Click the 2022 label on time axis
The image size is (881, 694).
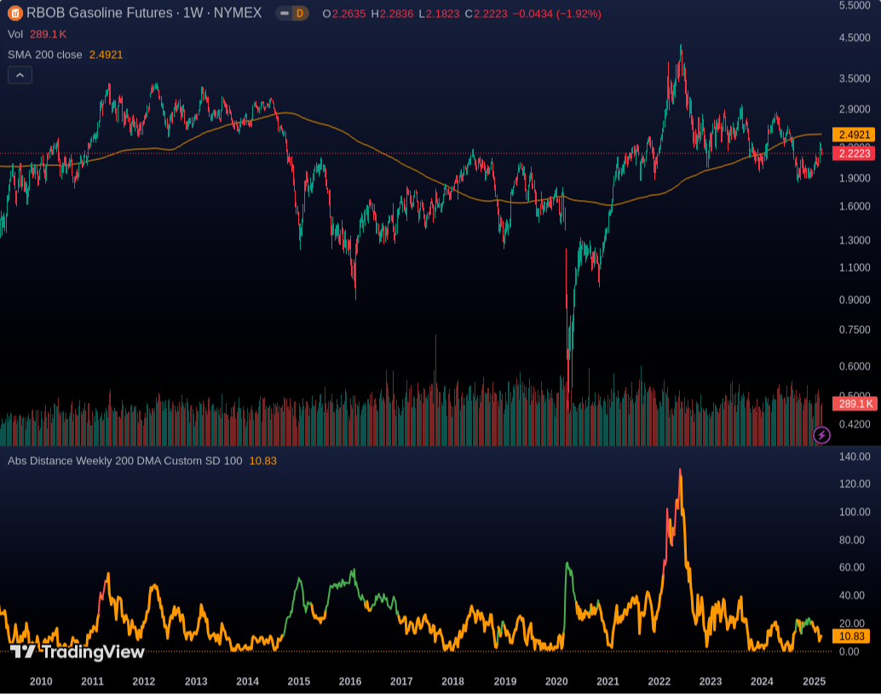659,681
